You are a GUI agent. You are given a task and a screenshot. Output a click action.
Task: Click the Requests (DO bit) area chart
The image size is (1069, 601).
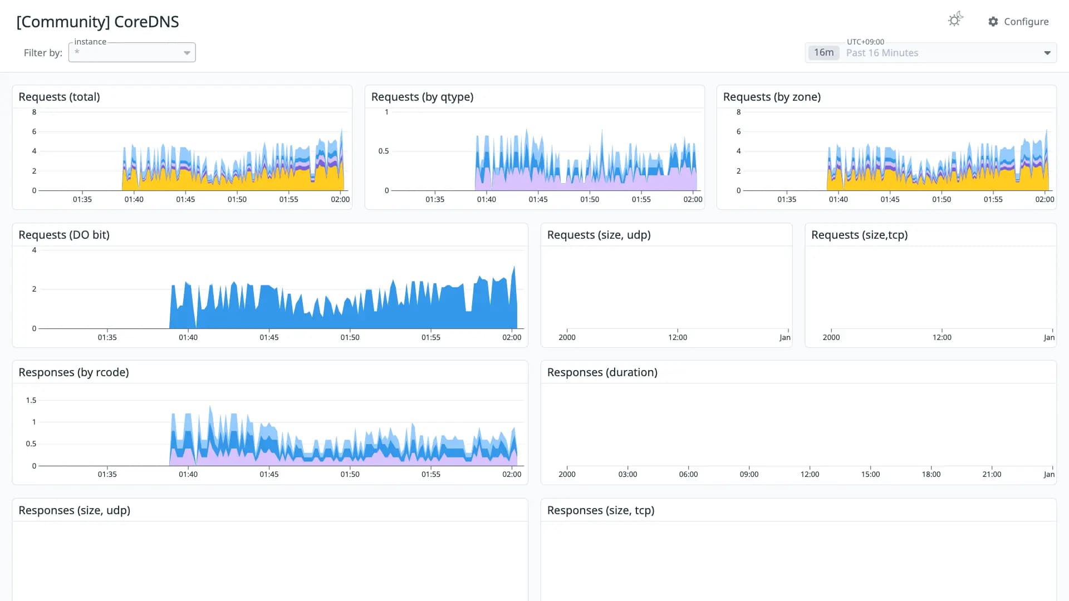281,289
